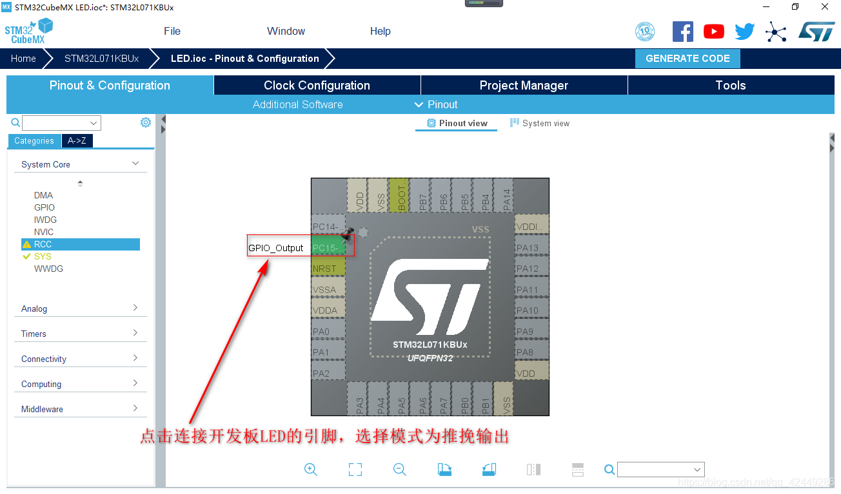This screenshot has width=841, height=494.
Task: Rotate chip counter-clockwise icon
Action: point(489,470)
